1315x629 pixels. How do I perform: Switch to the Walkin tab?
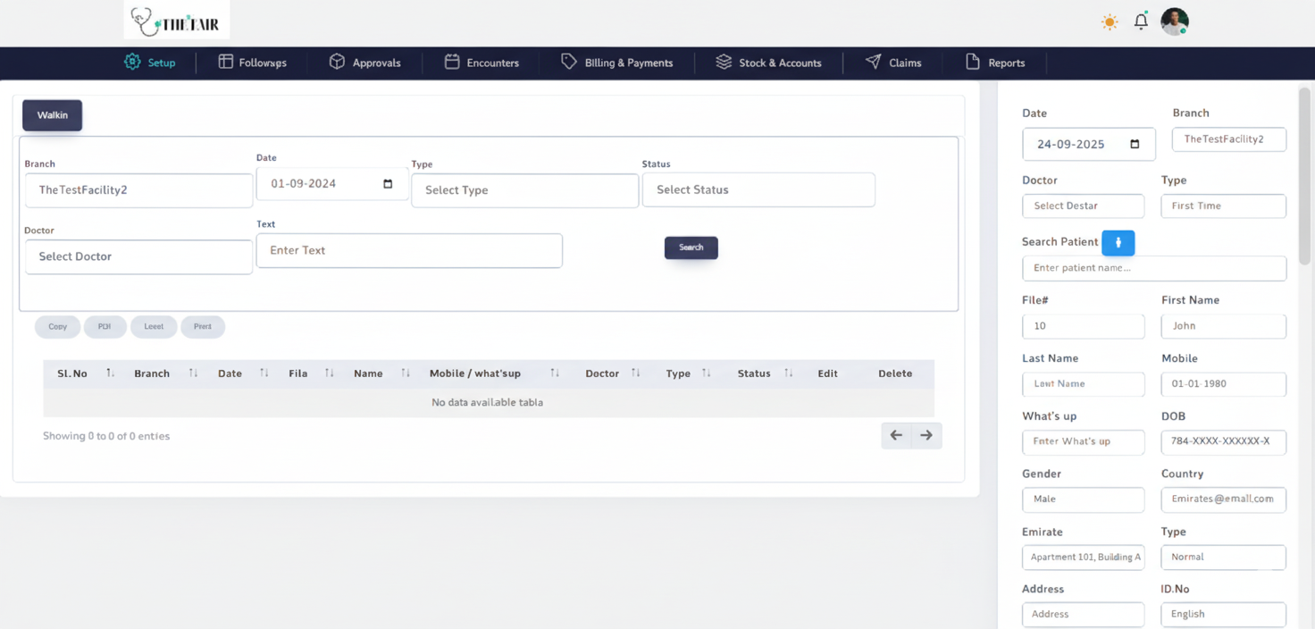[52, 115]
